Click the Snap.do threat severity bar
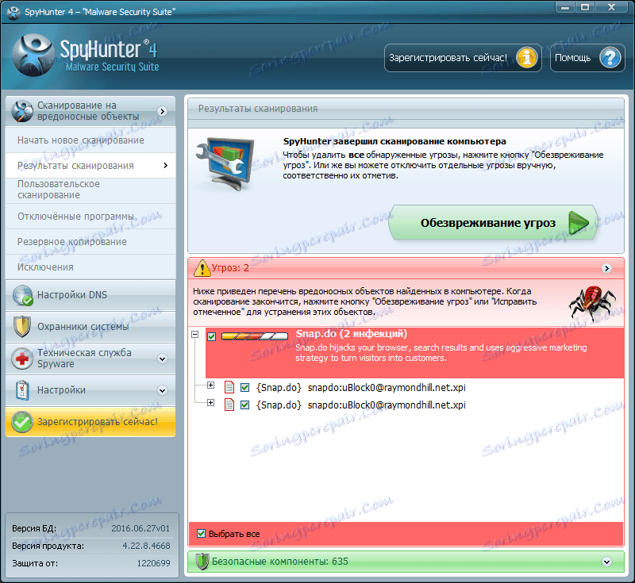 click(x=255, y=336)
